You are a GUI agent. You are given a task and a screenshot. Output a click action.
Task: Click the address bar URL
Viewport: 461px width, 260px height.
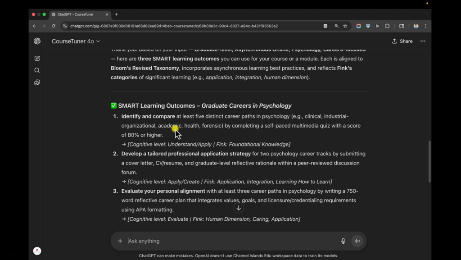(x=174, y=26)
